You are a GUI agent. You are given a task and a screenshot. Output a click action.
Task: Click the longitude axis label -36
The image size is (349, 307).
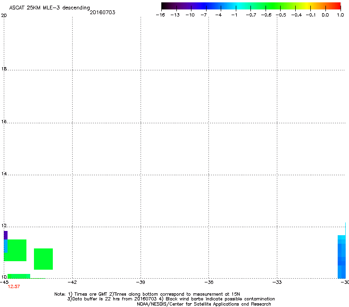(209, 282)
